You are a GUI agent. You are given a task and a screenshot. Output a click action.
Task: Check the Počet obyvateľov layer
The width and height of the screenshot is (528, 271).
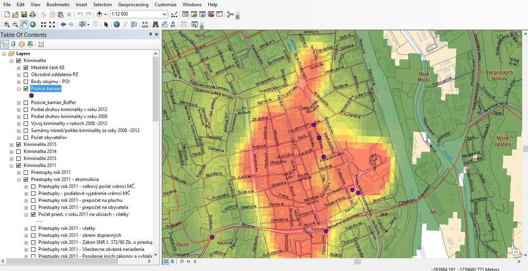[26, 137]
